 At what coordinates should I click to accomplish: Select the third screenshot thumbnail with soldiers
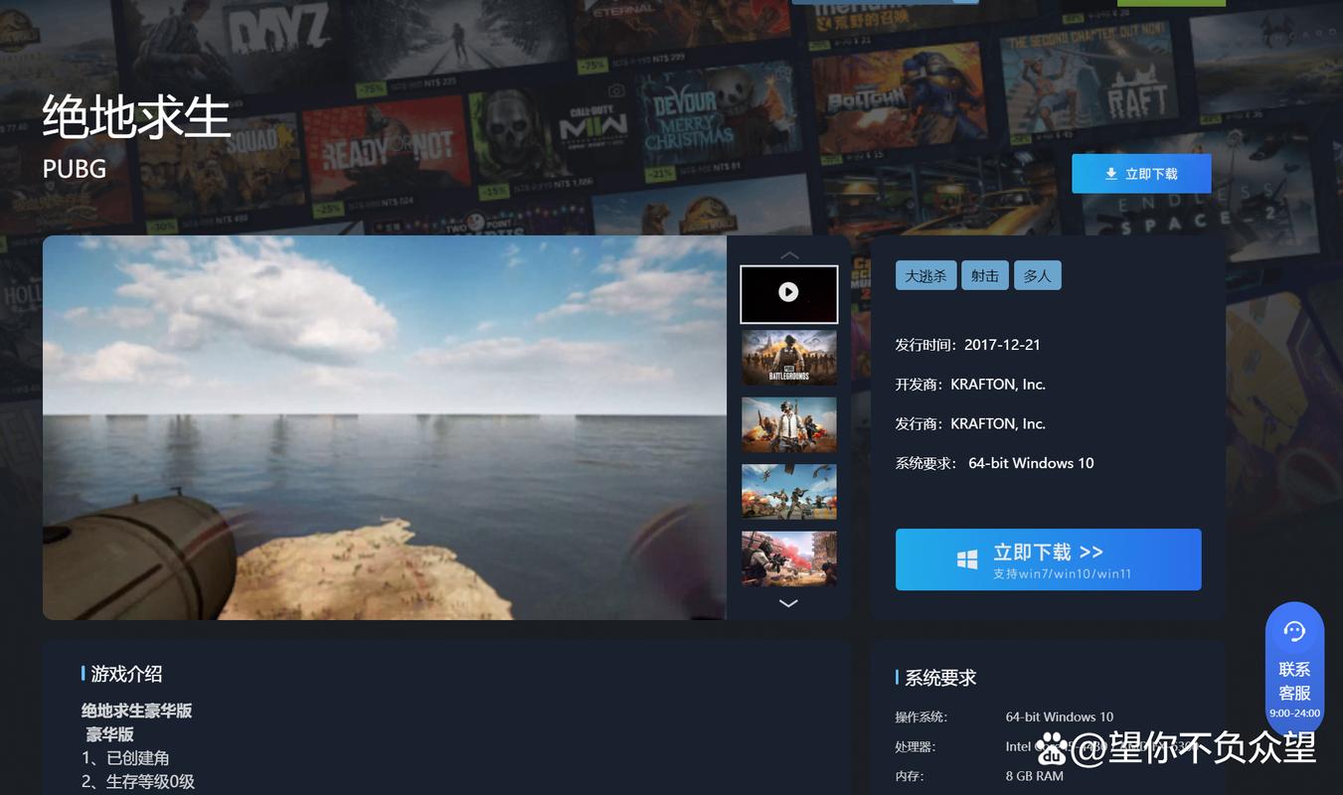788,424
